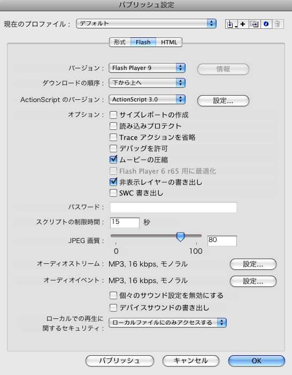Open the デフォルト profile dropdown
292x375 pixels.
[146, 24]
